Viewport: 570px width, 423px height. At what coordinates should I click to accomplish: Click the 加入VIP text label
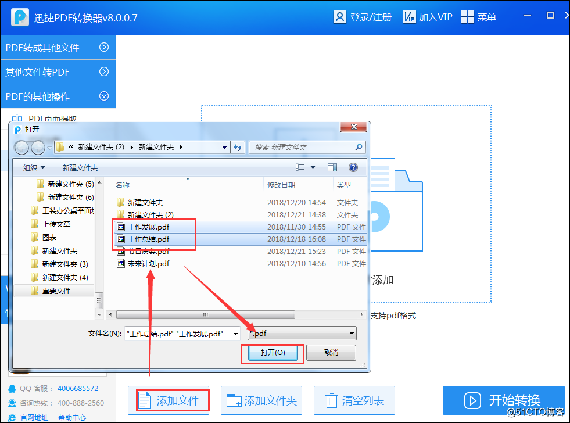pyautogui.click(x=435, y=17)
